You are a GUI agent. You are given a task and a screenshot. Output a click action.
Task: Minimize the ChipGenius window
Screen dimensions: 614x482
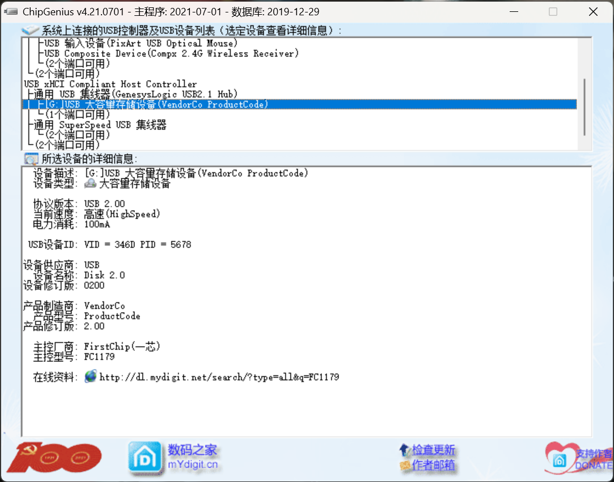(x=514, y=11)
